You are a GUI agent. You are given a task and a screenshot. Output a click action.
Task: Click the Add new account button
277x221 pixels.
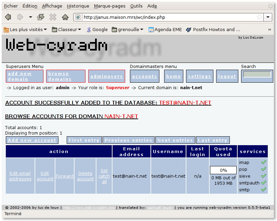32,140
